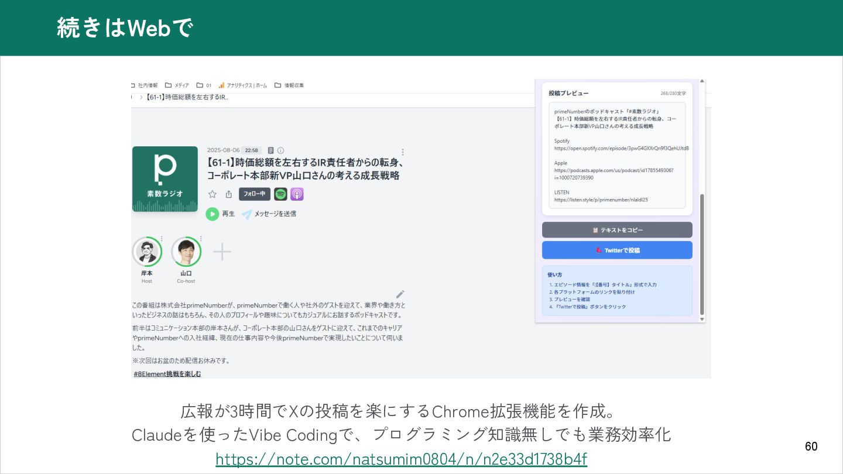This screenshot has height=474, width=843.
Task: Click the メッセージを送信 paper plane link
Action: [x=269, y=214]
